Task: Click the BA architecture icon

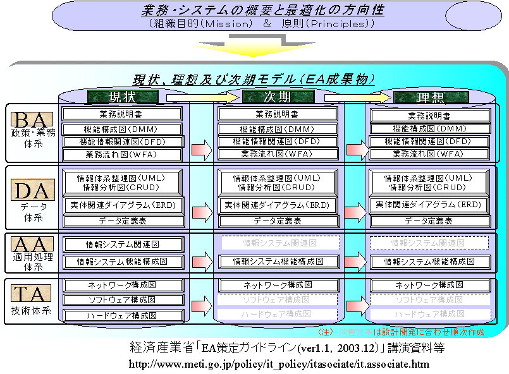Action: pos(34,118)
